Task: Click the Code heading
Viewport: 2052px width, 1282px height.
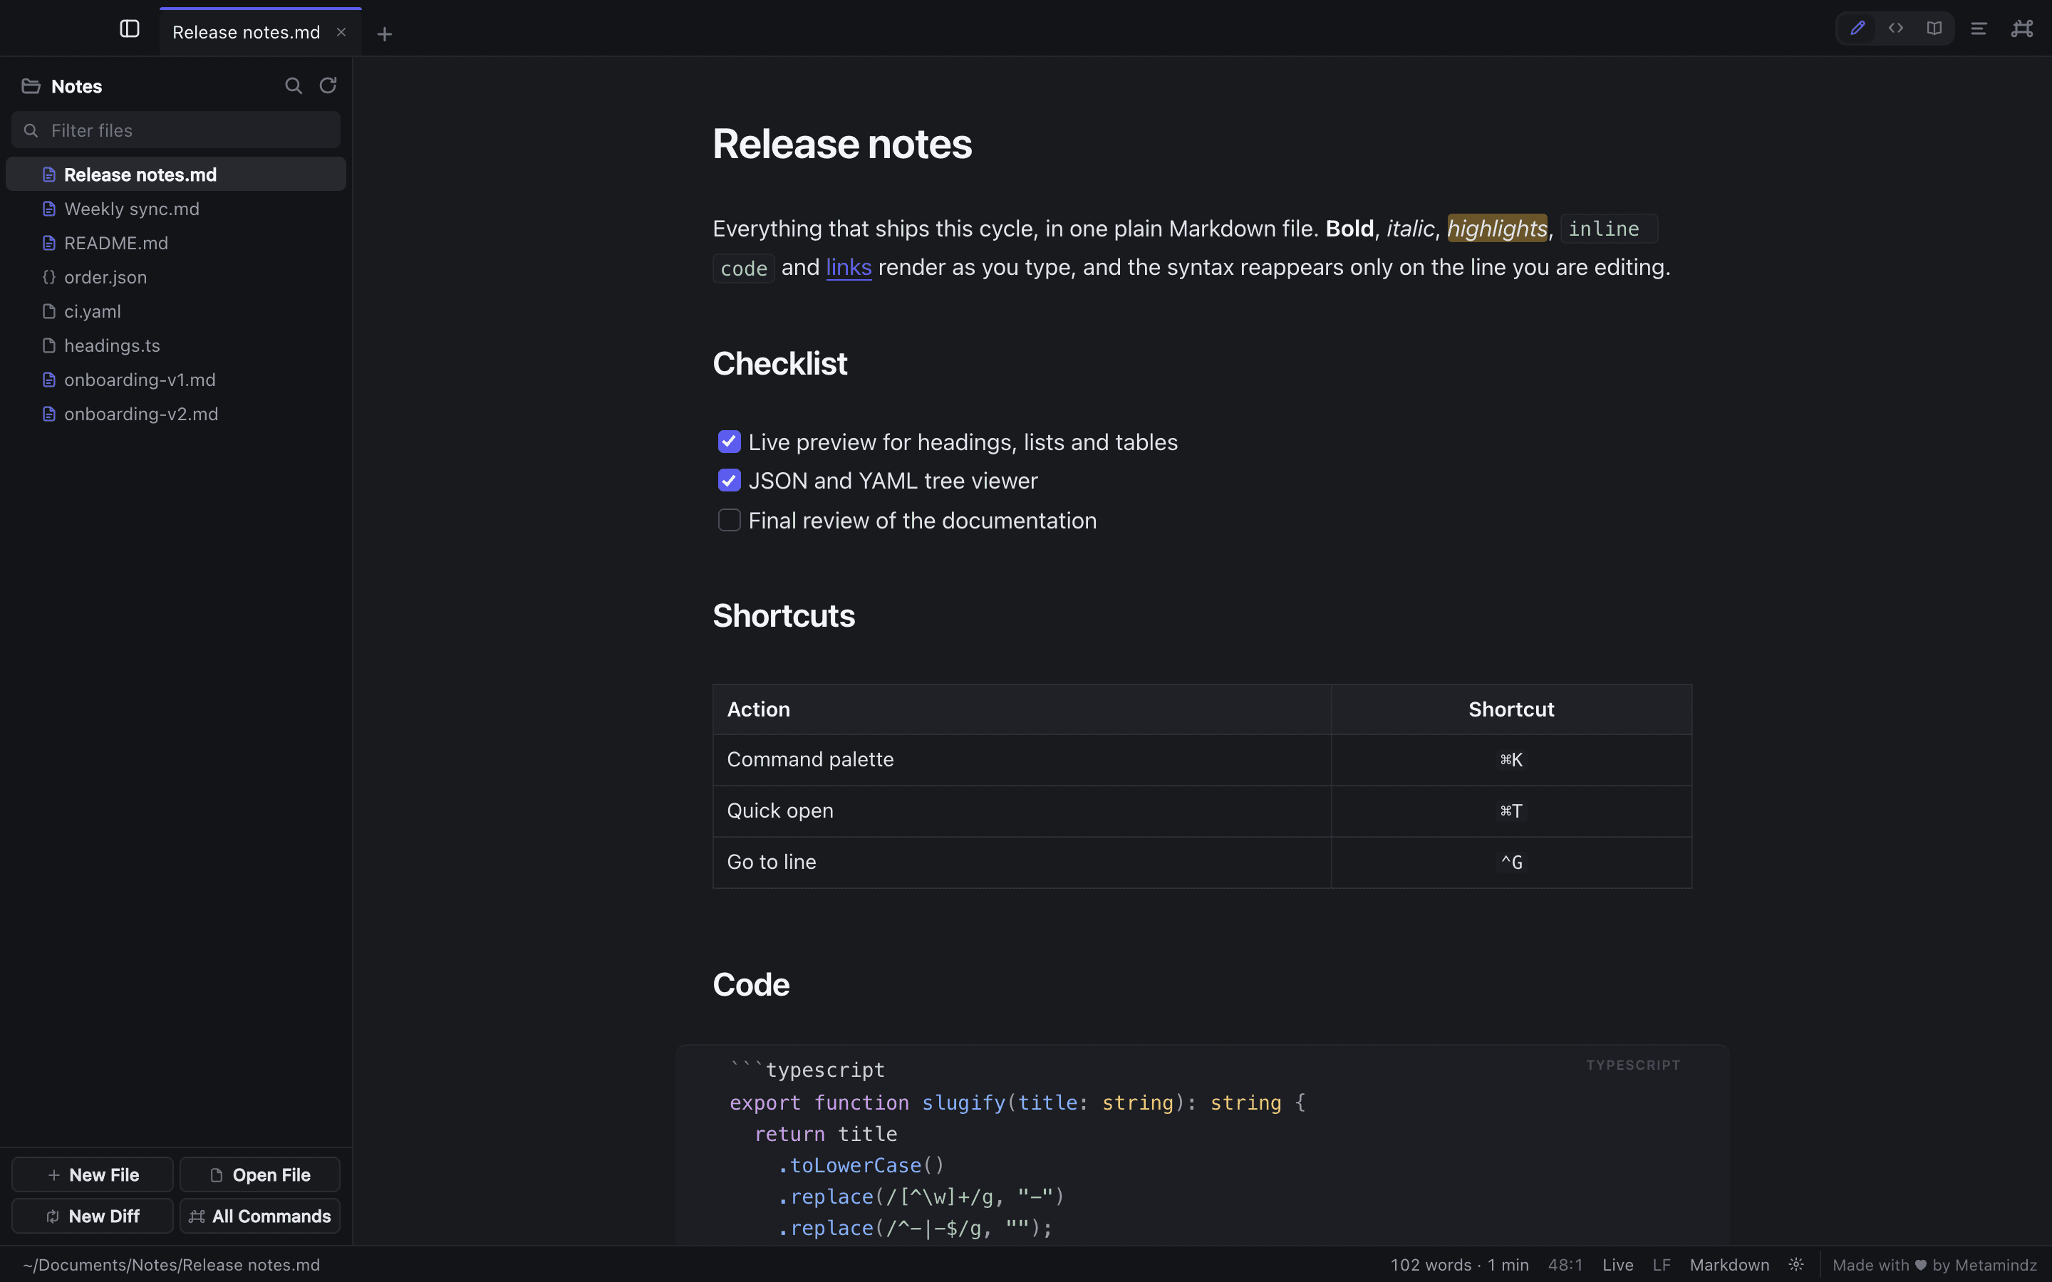Action: click(750, 985)
